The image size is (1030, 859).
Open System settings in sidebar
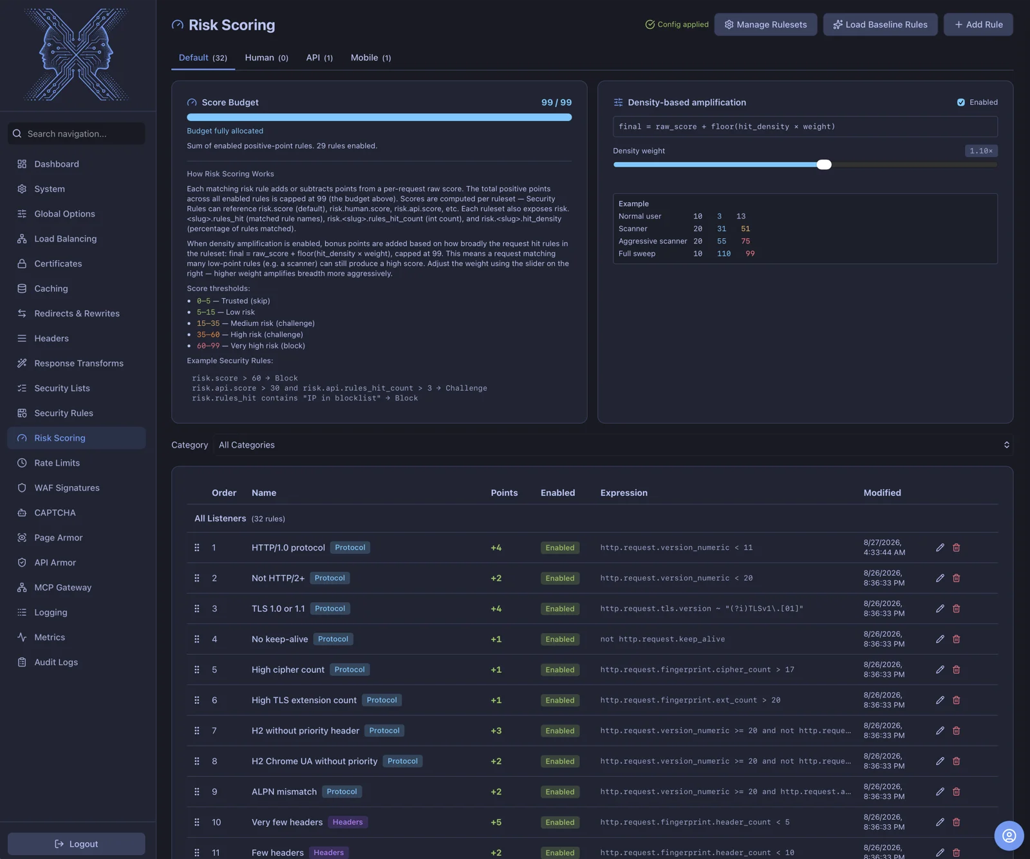pyautogui.click(x=76, y=189)
